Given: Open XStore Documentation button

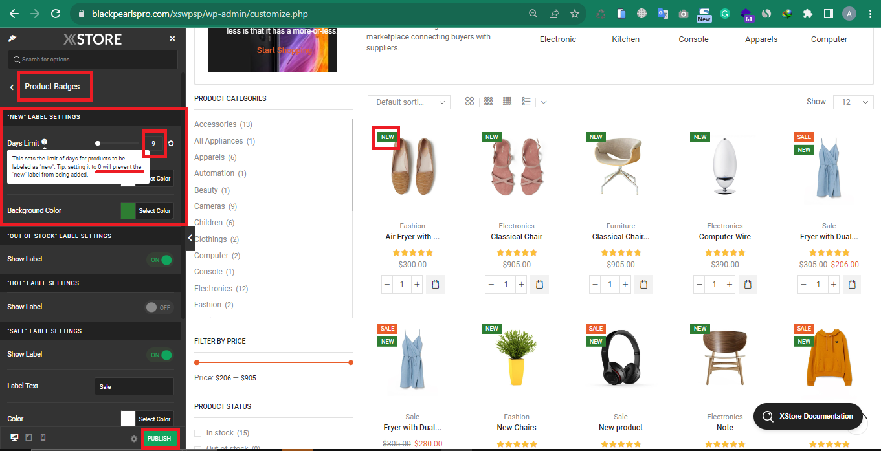Looking at the screenshot, I should tap(809, 416).
